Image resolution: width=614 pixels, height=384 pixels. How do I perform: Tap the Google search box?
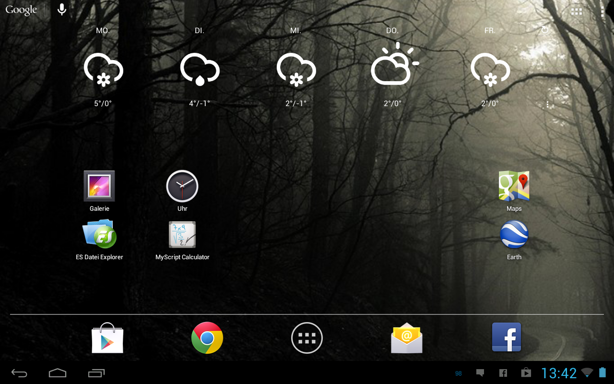click(22, 10)
